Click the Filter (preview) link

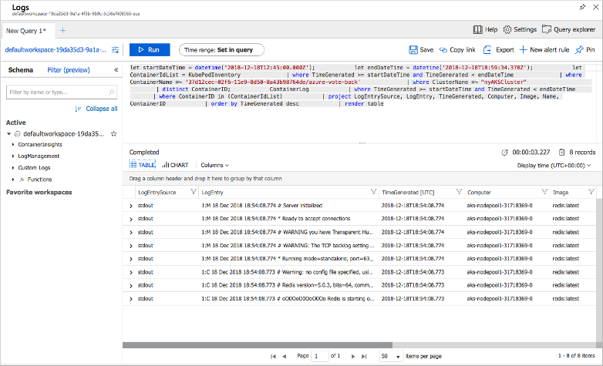pos(69,70)
